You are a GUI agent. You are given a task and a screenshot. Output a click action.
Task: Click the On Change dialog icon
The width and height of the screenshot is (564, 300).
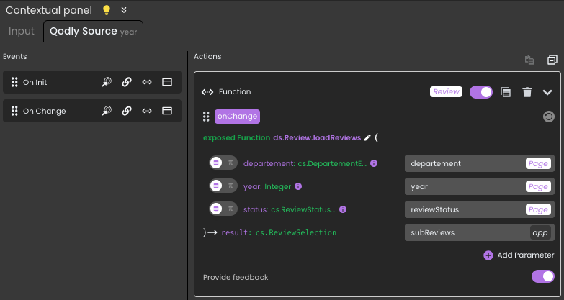pyautogui.click(x=167, y=112)
